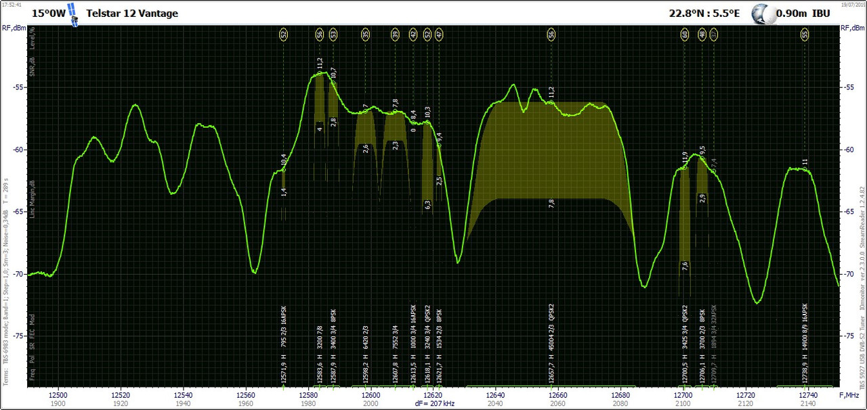Click transponder label 12583,6 H 3200 7/8
The image size is (867, 410).
click(320, 355)
